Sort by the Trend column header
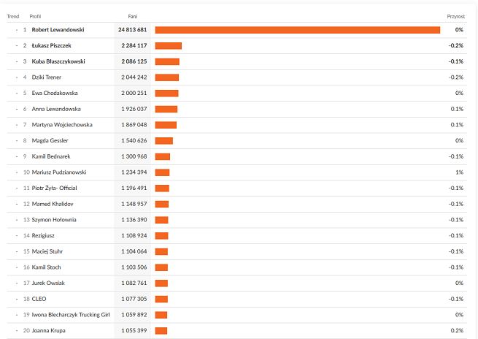478x339 pixels. point(12,15)
